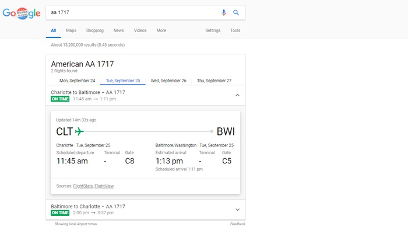This screenshot has width=408, height=230.
Task: Open the Videos results tab
Action: coord(140,30)
